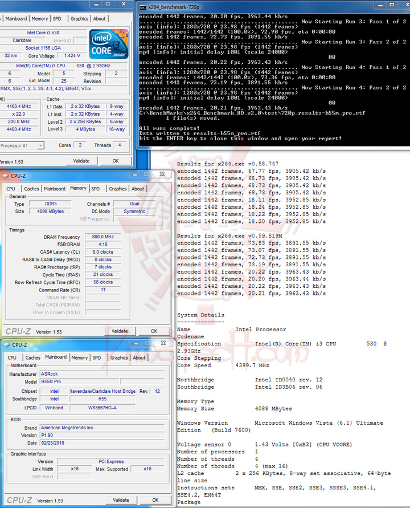Click Level 3 cache 4 MBytes field

pos(85,129)
